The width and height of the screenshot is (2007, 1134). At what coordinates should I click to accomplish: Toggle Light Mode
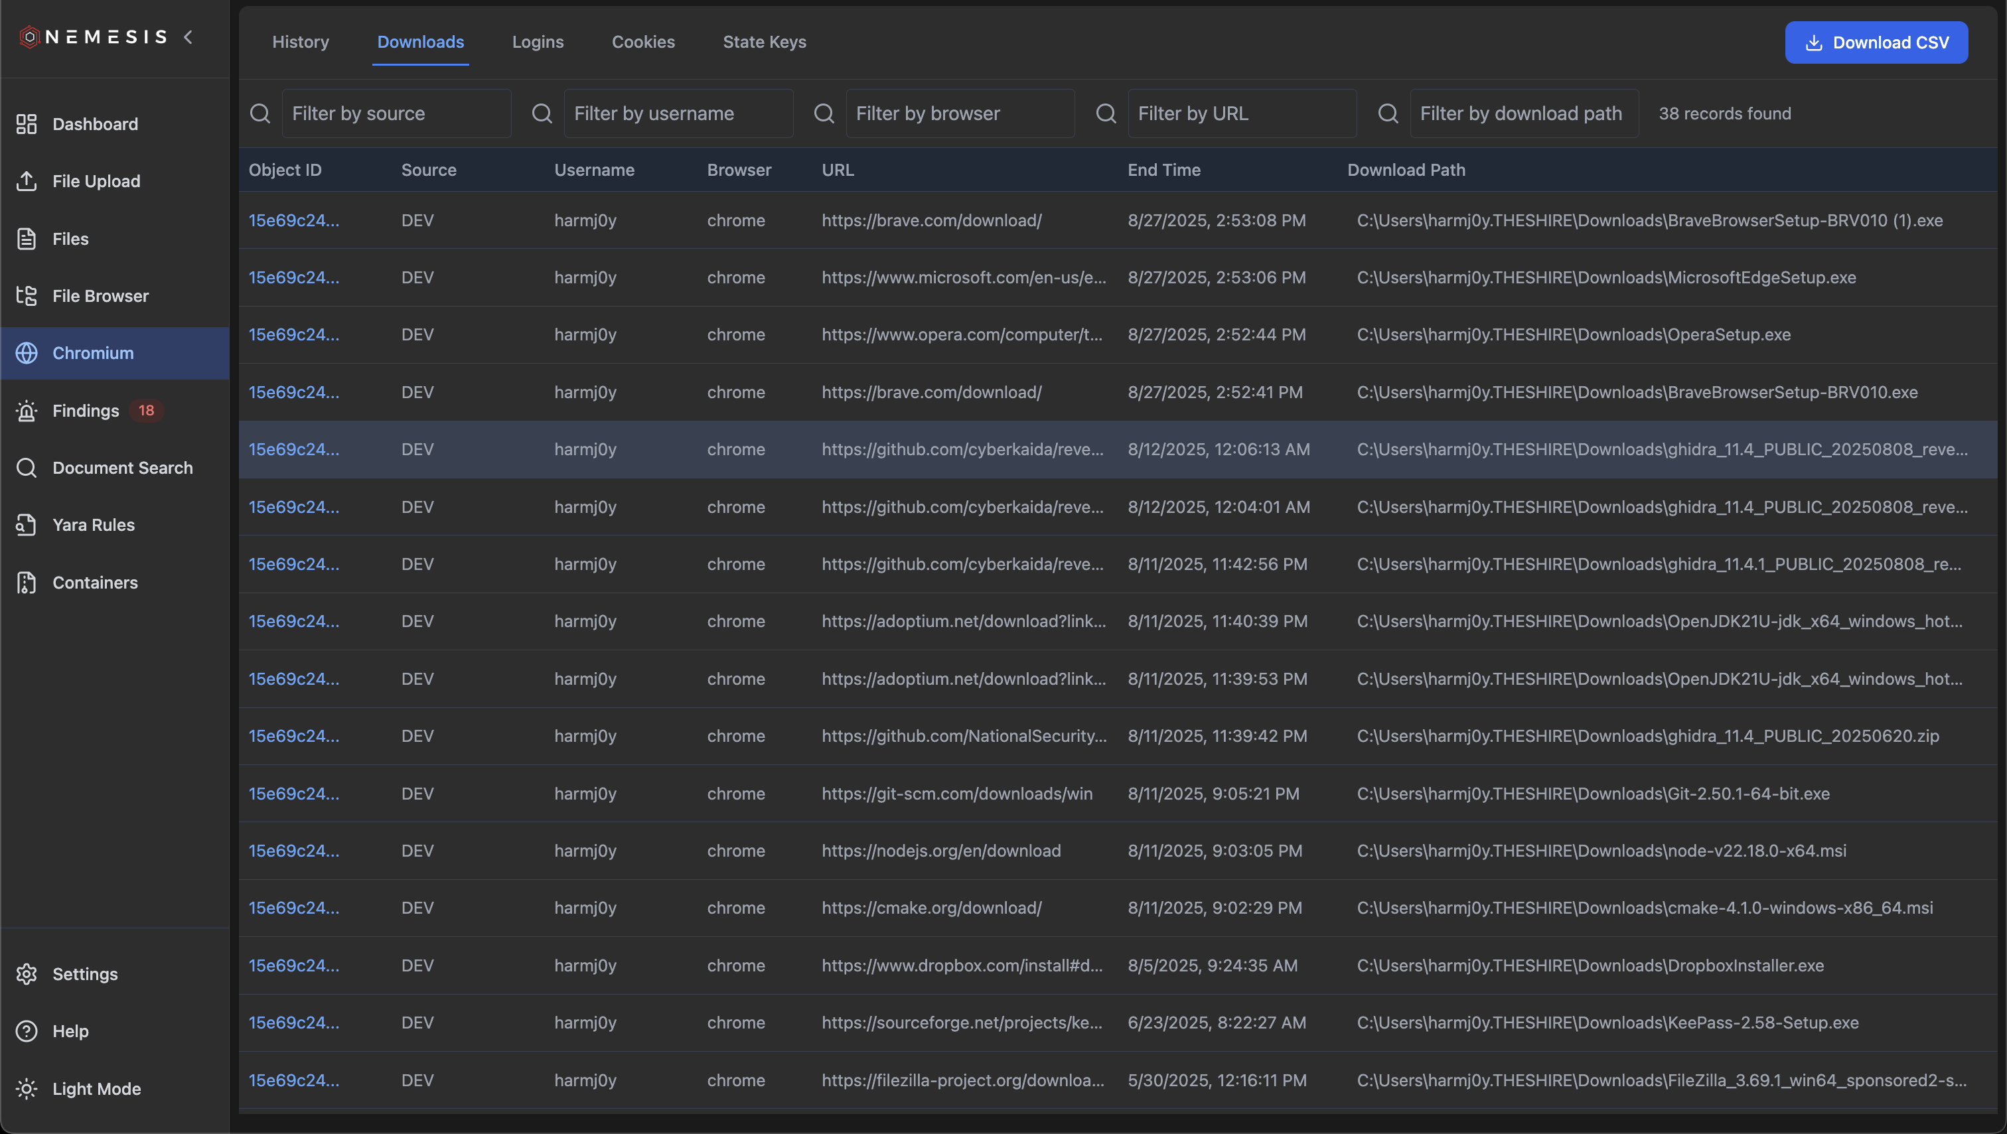pyautogui.click(x=97, y=1089)
